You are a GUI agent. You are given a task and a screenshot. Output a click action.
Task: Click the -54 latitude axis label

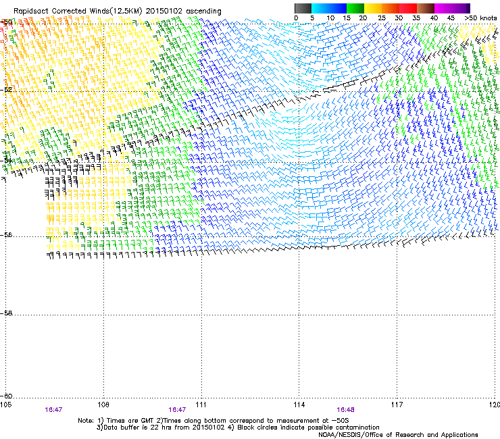[x=6, y=161]
